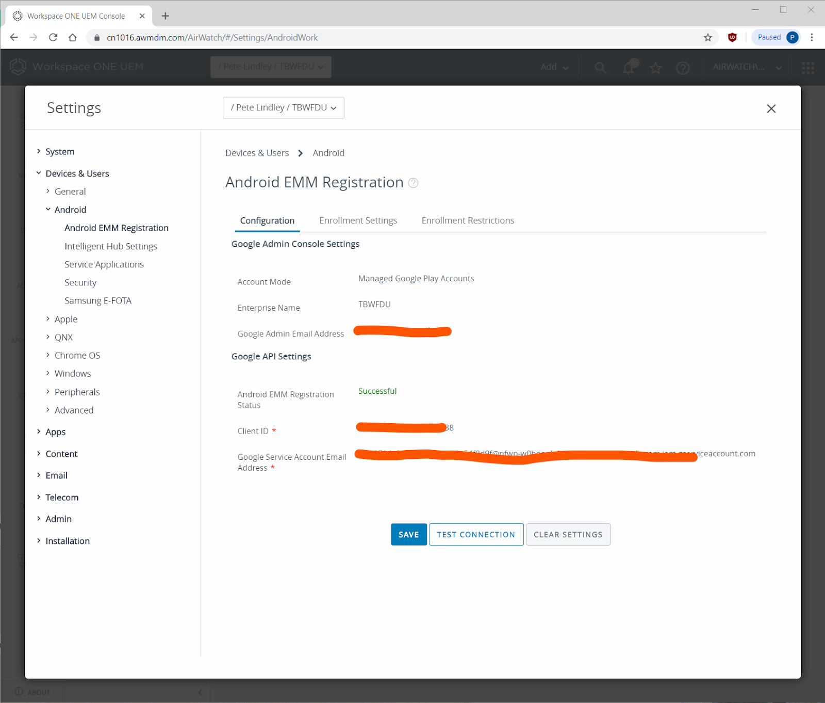This screenshot has width=825, height=703.
Task: Collapse the Android node
Action: point(48,210)
